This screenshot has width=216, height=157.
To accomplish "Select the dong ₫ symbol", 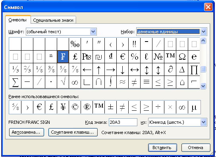I will click(110, 57).
